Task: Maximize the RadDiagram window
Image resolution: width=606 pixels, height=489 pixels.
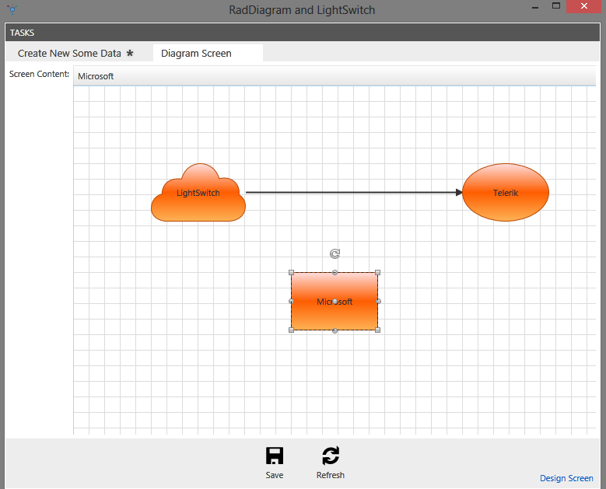Action: [x=556, y=5]
